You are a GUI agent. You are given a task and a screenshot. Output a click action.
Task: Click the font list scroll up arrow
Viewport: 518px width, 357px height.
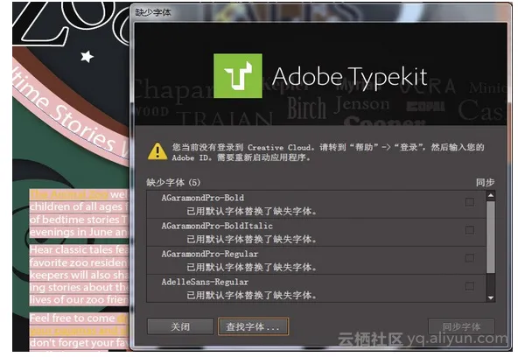[491, 195]
